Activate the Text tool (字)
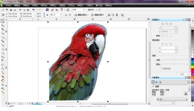The width and height of the screenshot is (194, 111). 2,60
